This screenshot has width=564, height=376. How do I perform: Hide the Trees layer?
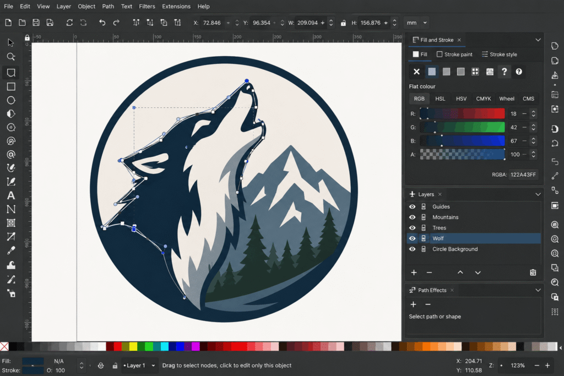(412, 228)
